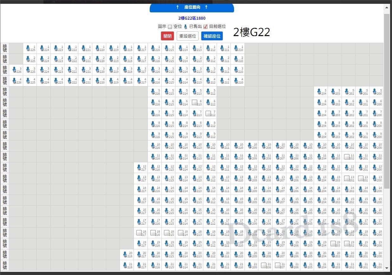Click sold seat icon row 1 seat 225
The height and width of the screenshot is (275, 392).
pos(28,48)
